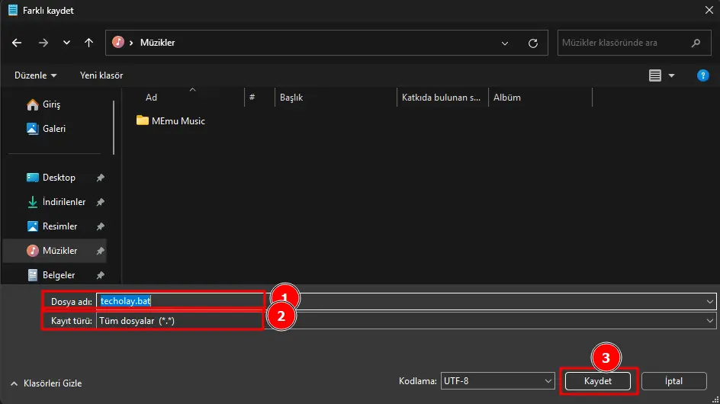Open help with the question mark icon
The width and height of the screenshot is (720, 404).
pos(702,75)
